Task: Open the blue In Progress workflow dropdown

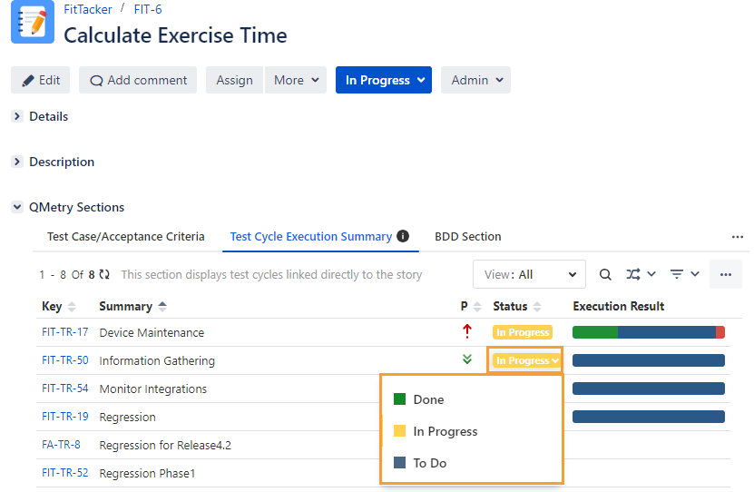Action: pyautogui.click(x=384, y=80)
